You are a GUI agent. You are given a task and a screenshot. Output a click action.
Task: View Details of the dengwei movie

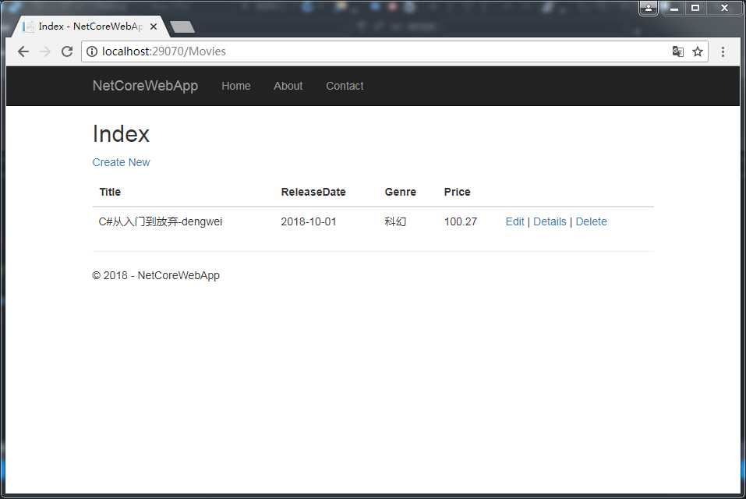point(550,221)
